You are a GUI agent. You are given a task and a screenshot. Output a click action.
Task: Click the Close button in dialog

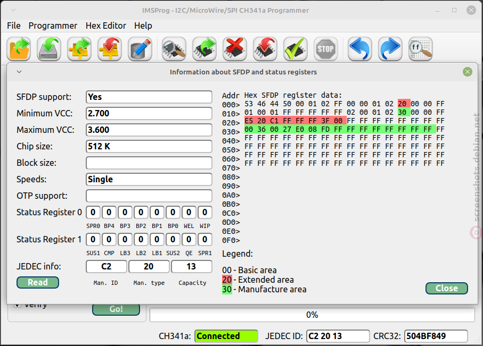click(x=447, y=288)
